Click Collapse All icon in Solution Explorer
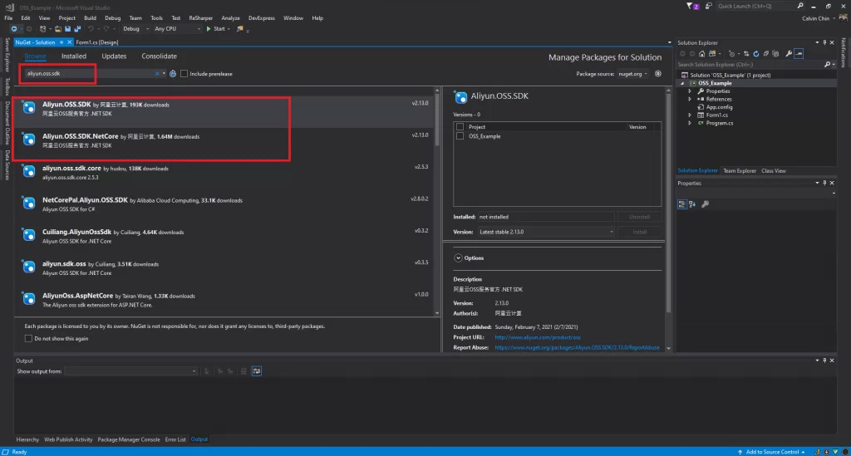851x456 pixels. [765, 54]
